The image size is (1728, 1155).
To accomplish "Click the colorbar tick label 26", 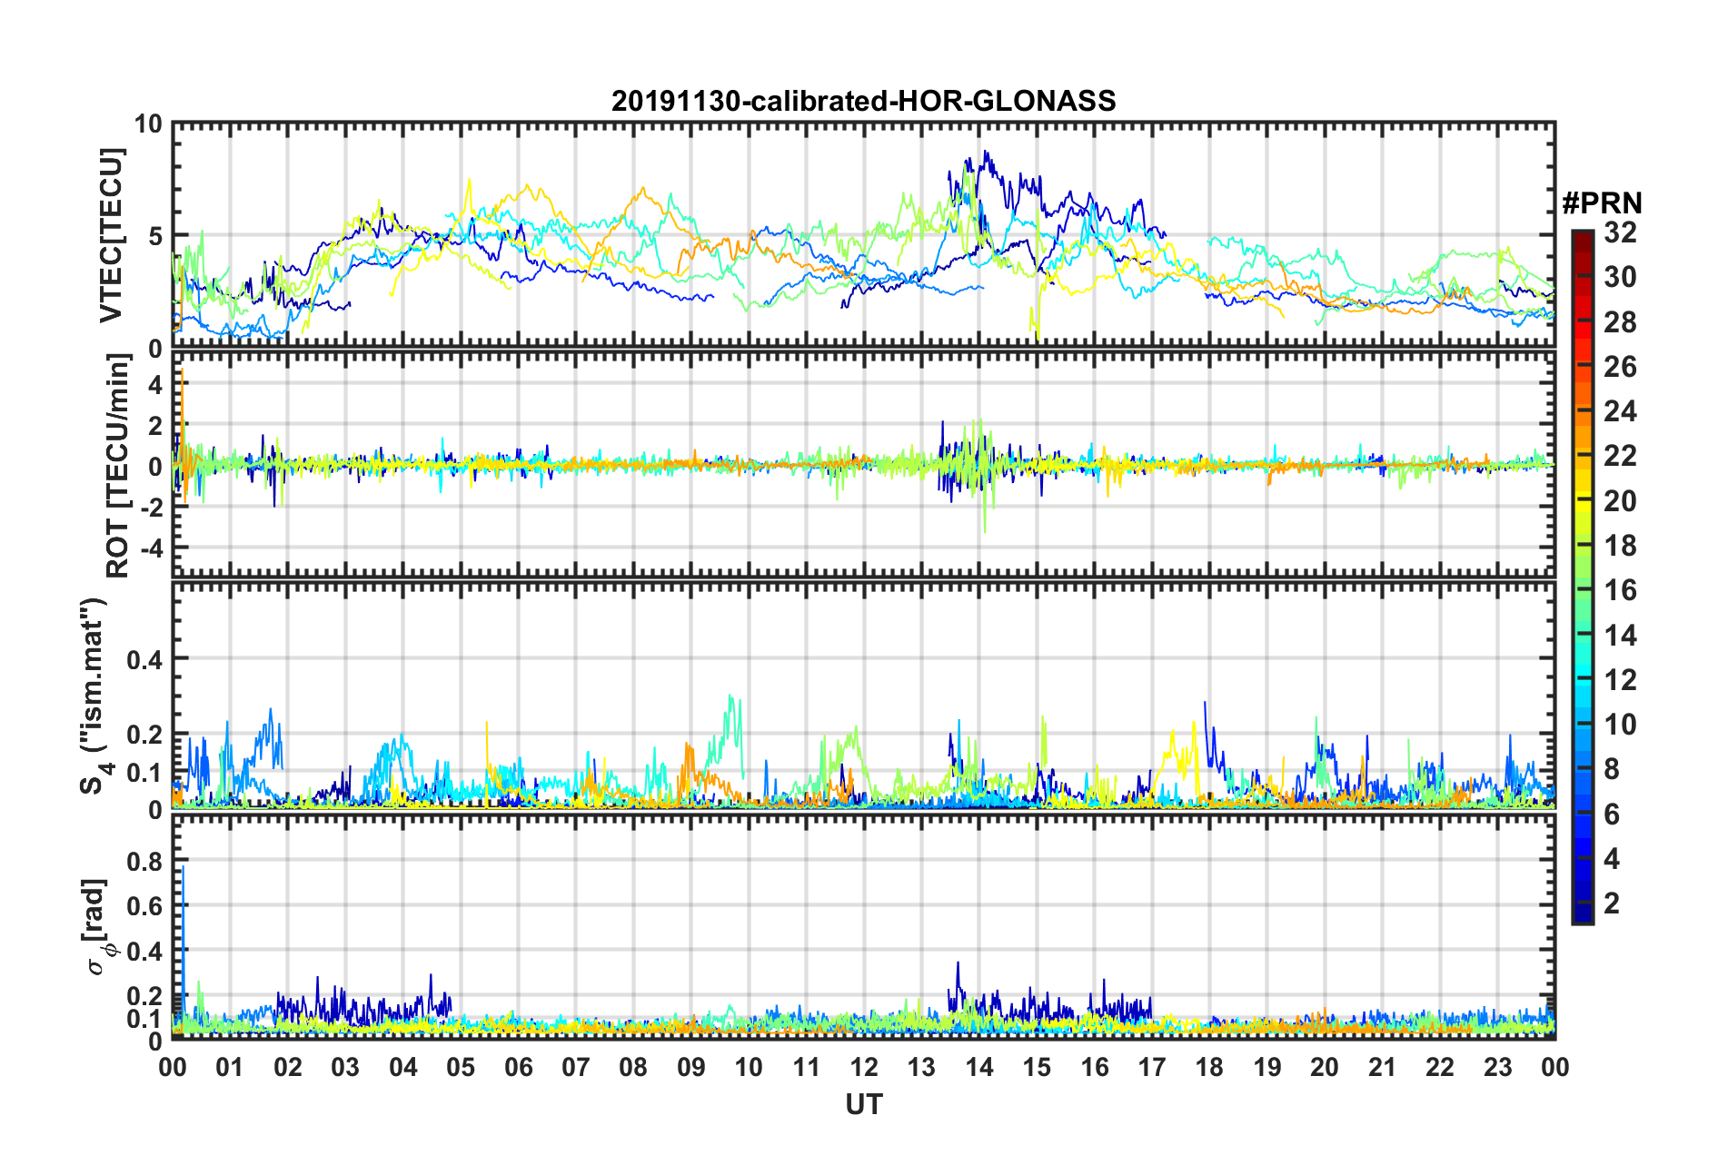I will [x=1620, y=367].
